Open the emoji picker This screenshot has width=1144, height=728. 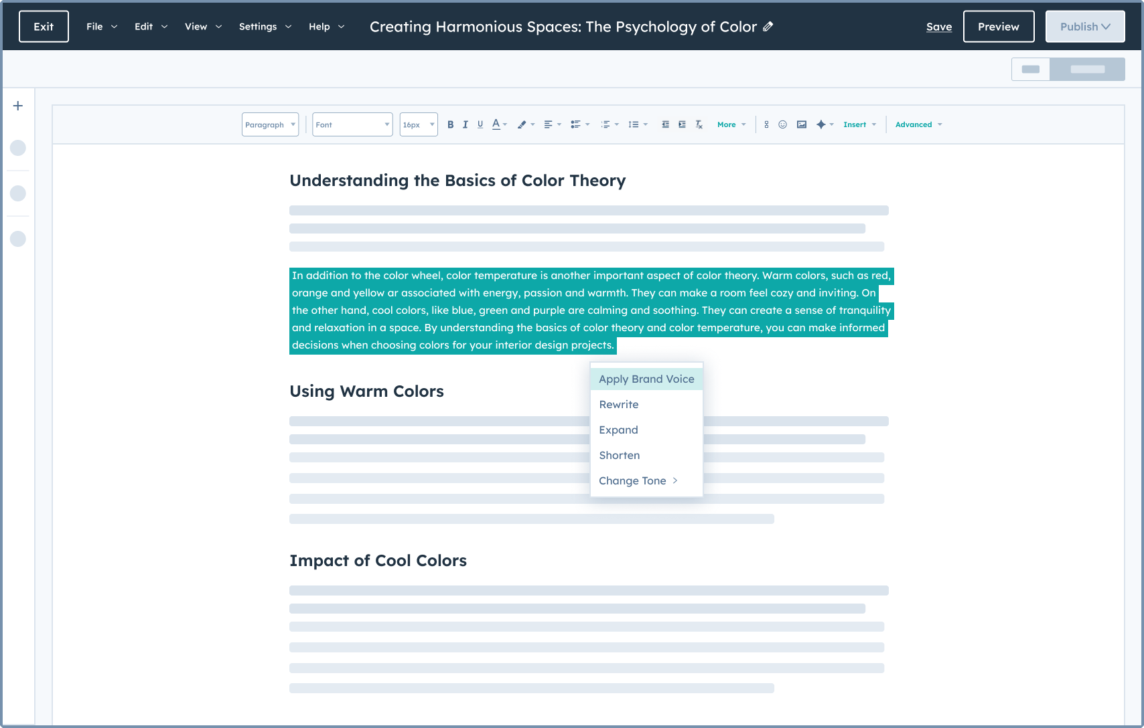tap(782, 124)
